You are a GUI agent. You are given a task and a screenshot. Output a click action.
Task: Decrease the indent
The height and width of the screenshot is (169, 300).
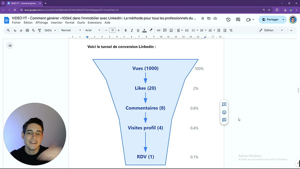tap(218, 30)
